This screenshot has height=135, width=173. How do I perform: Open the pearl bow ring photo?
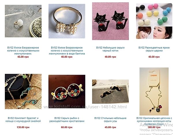pyautogui.click(x=67, y=21)
